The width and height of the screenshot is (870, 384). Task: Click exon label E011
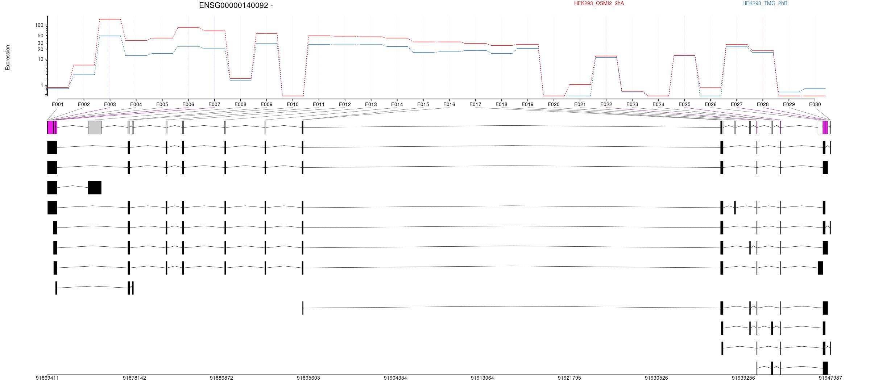coord(319,104)
